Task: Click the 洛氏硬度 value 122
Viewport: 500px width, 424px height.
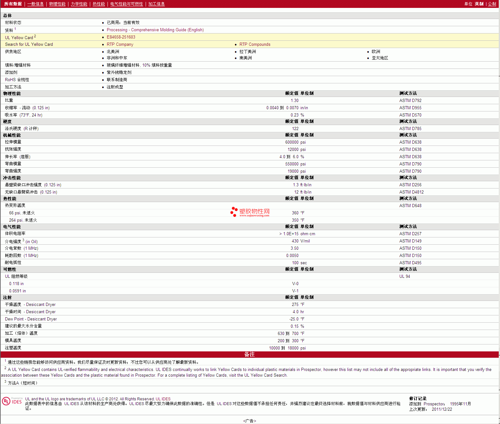Action: (295, 128)
